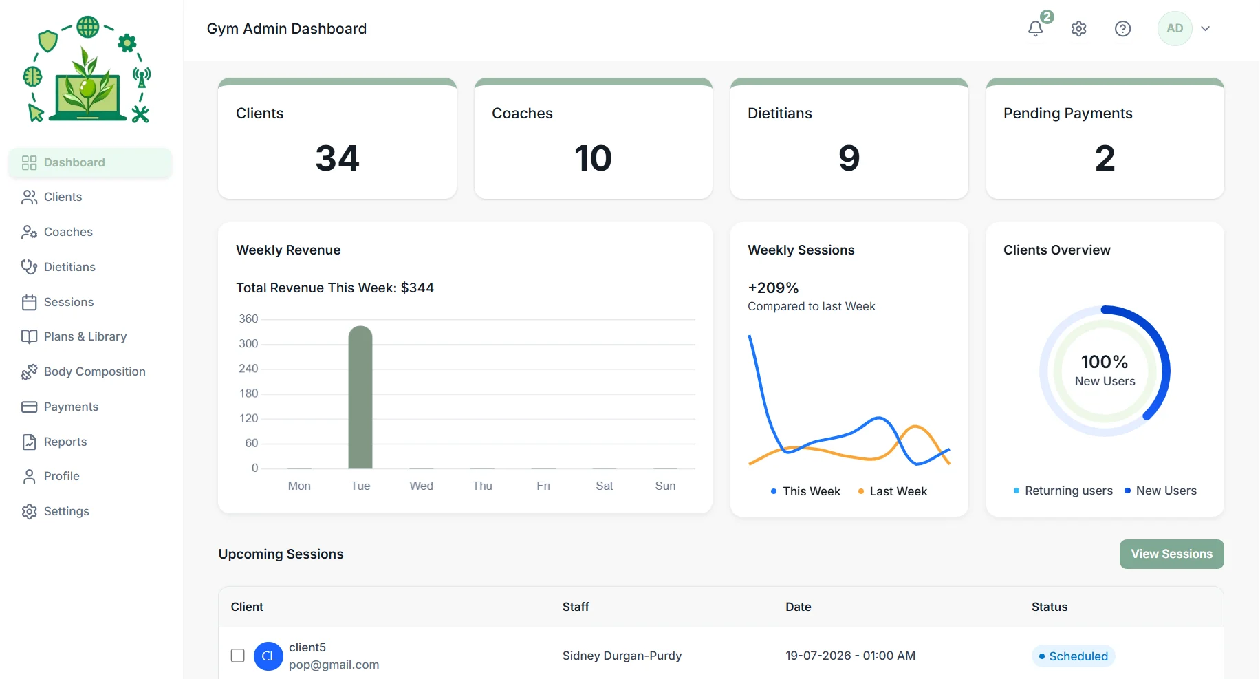Click the Clients people icon in sidebar
1260x679 pixels.
(29, 197)
